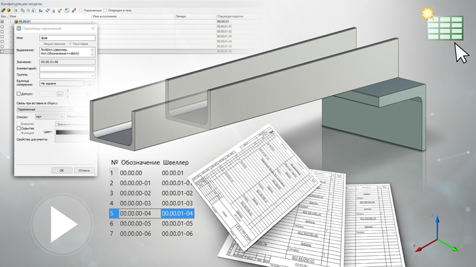The height and width of the screenshot is (267, 476).
Task: Click the Единица измерения field Не задана
Action: (x=61, y=83)
